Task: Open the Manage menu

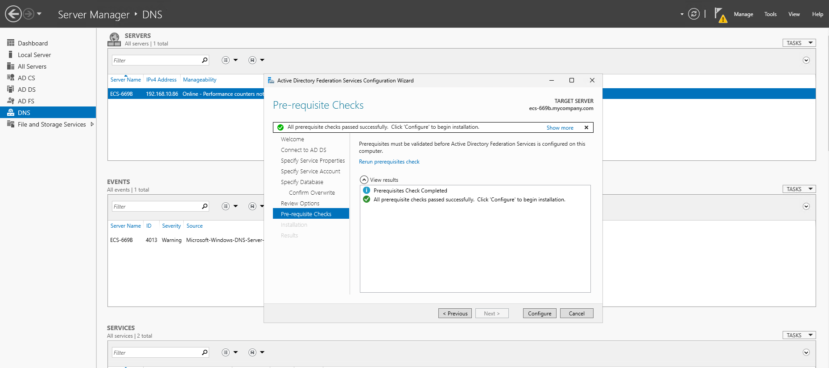Action: click(743, 14)
